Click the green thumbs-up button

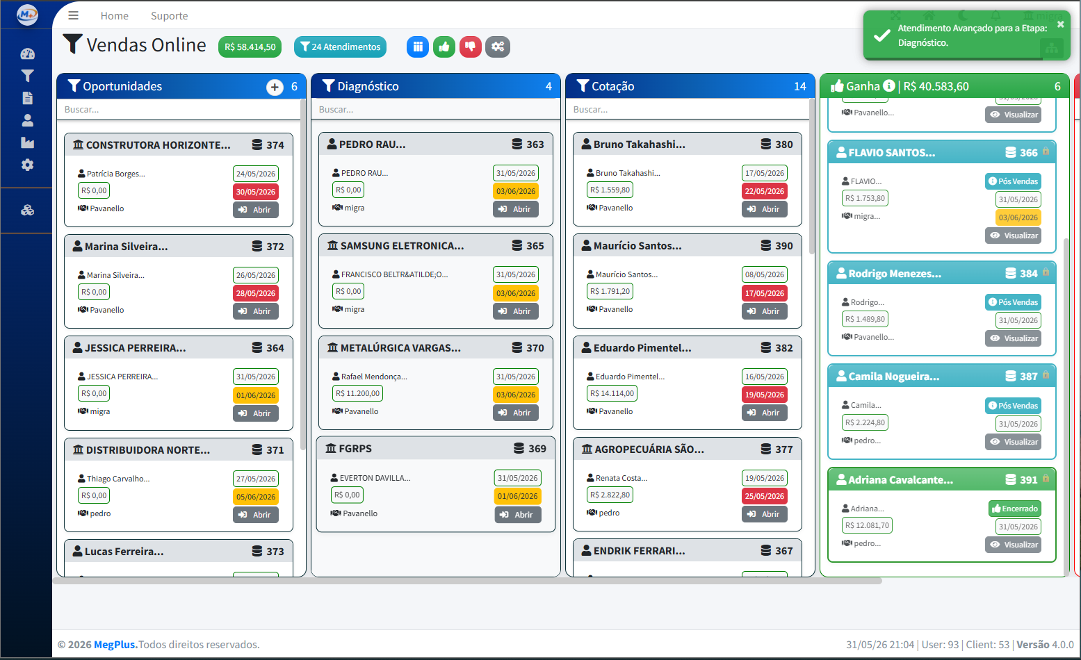click(x=444, y=47)
